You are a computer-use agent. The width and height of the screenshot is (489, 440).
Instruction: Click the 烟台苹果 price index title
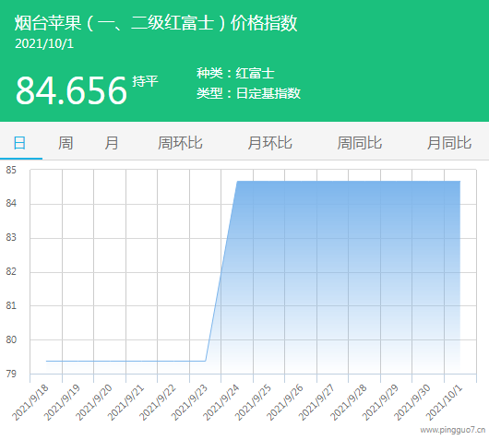156,23
